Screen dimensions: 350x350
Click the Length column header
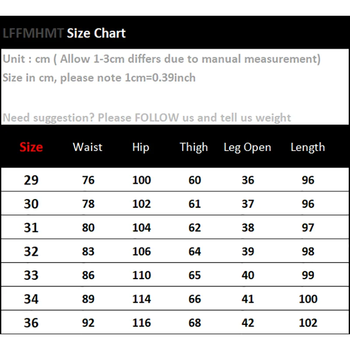[308, 147]
